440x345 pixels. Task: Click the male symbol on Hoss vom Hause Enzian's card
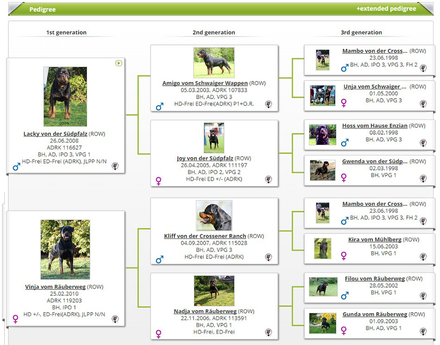pyautogui.click(x=344, y=143)
